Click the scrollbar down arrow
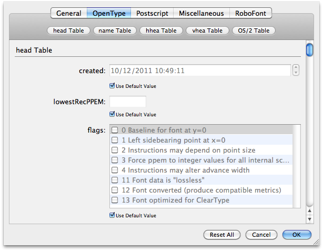Image resolution: width=323 pixels, height=251 pixels. [x=309, y=219]
